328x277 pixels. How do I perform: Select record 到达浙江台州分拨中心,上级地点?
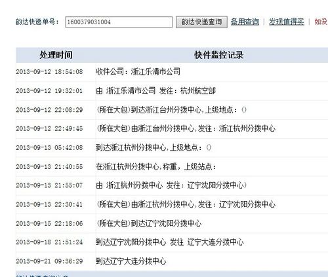pyautogui.click(x=172, y=110)
